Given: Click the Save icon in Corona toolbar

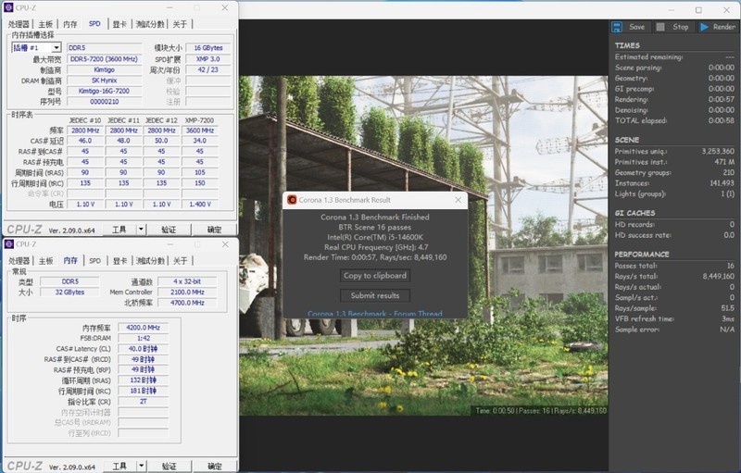Looking at the screenshot, I should [x=621, y=27].
